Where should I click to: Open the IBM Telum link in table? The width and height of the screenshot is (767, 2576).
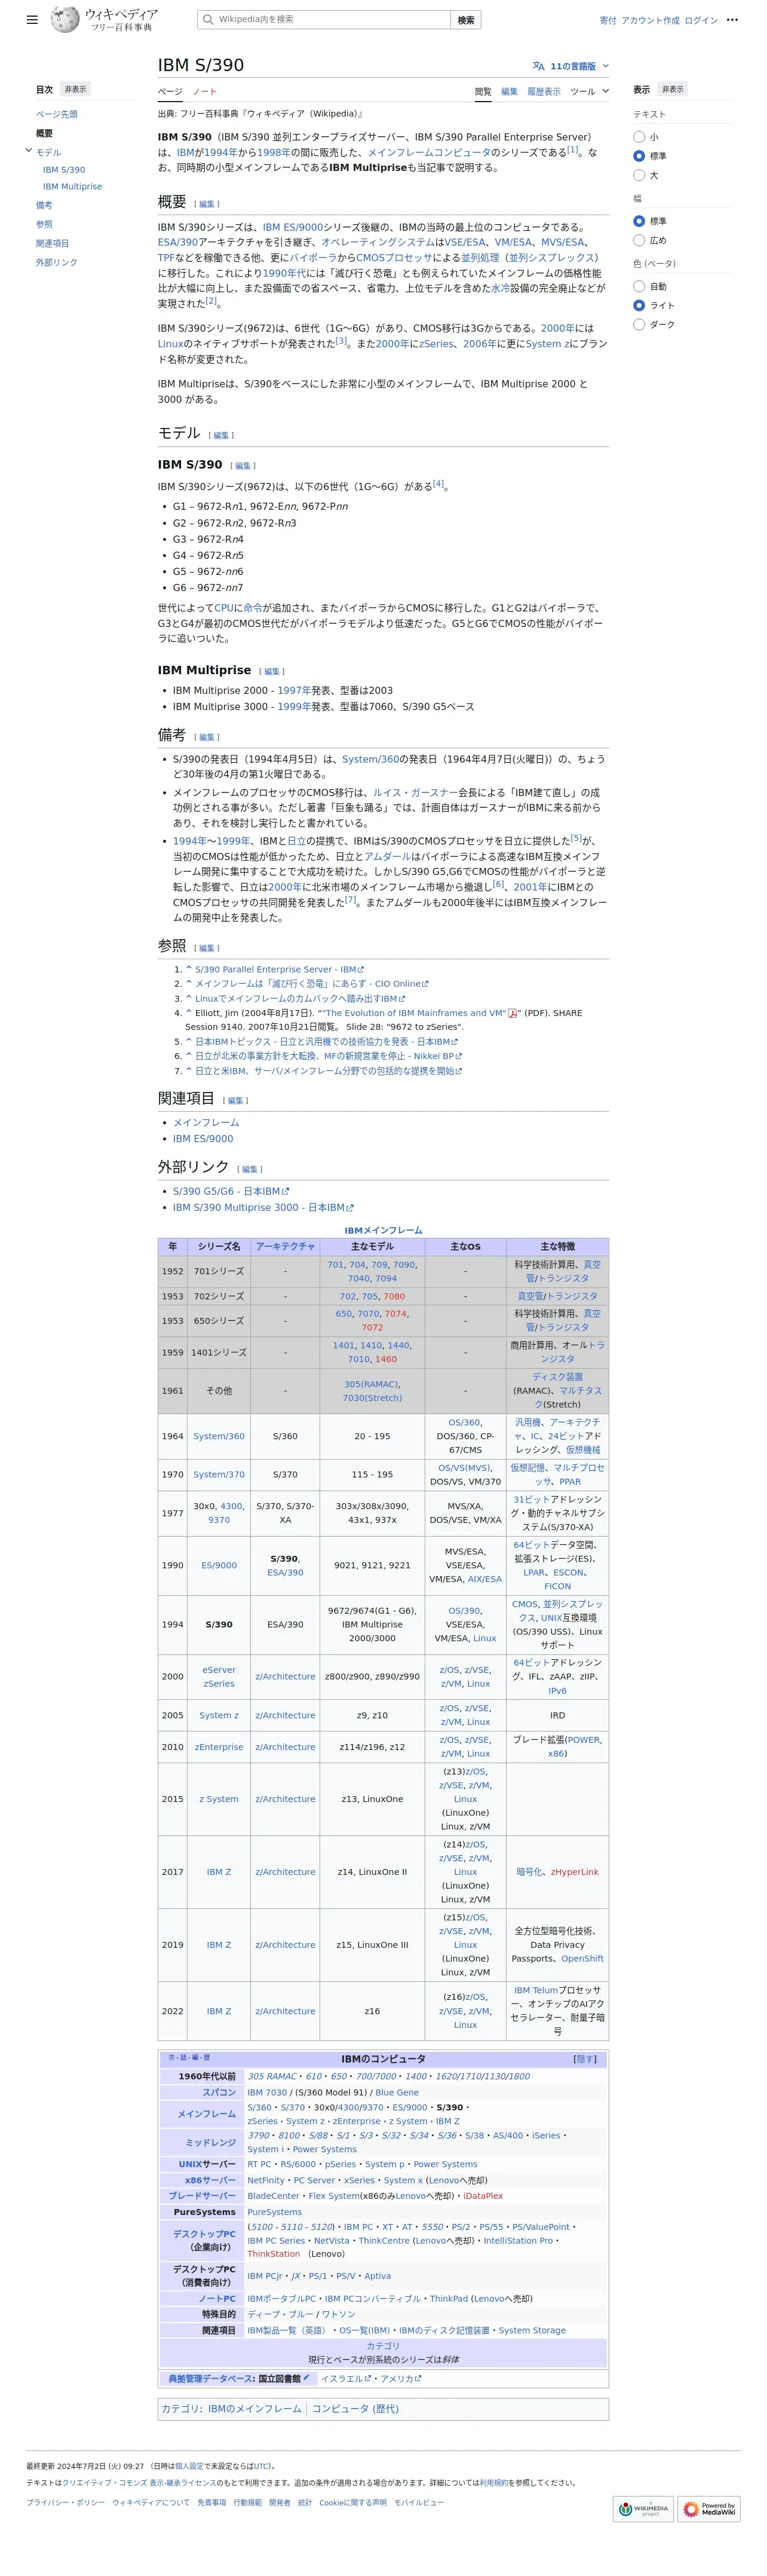[x=536, y=1990]
